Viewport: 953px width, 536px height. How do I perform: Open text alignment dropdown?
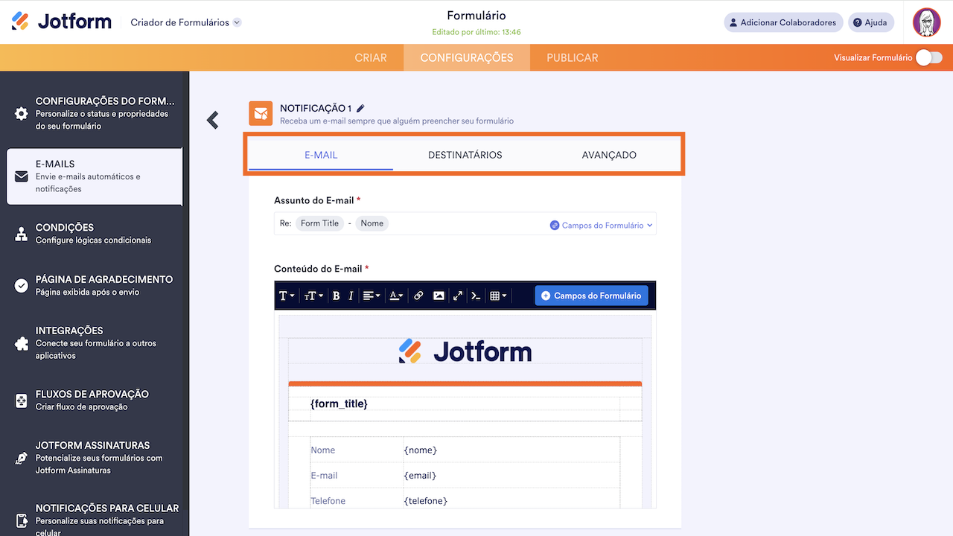pyautogui.click(x=372, y=296)
